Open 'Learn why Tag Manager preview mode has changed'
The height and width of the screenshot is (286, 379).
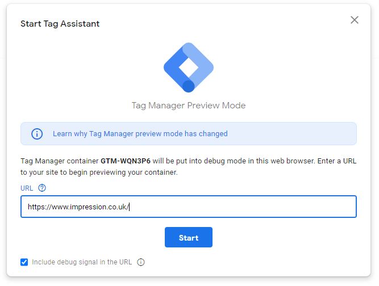pyautogui.click(x=140, y=134)
